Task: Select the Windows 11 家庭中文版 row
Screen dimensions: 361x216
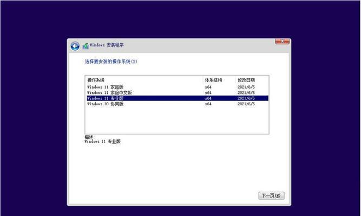Action: click(x=176, y=92)
